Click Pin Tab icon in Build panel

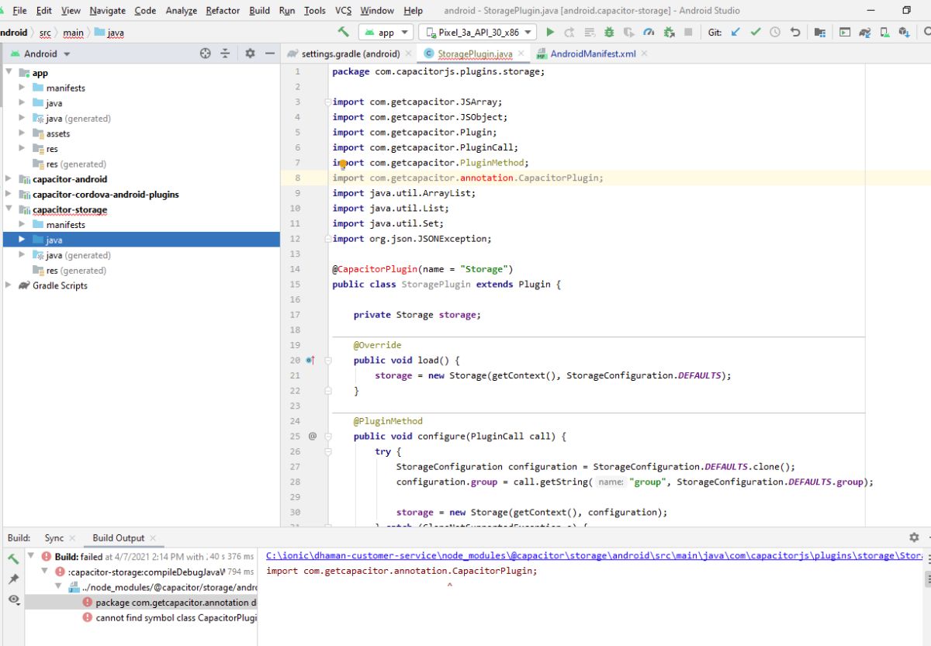[x=13, y=579]
